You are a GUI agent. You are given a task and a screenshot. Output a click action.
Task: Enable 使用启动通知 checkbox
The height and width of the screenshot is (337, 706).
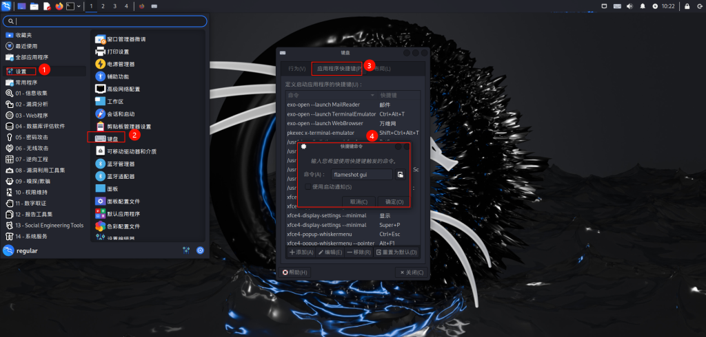pos(307,186)
